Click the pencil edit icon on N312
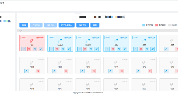Viewport: 178px width, 94px height. coord(138,71)
